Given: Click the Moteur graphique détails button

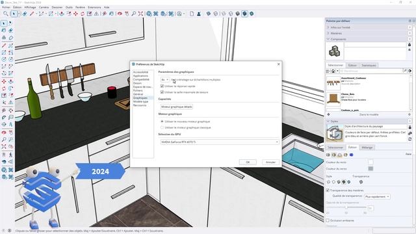Looking at the screenshot, I should pos(177,107).
